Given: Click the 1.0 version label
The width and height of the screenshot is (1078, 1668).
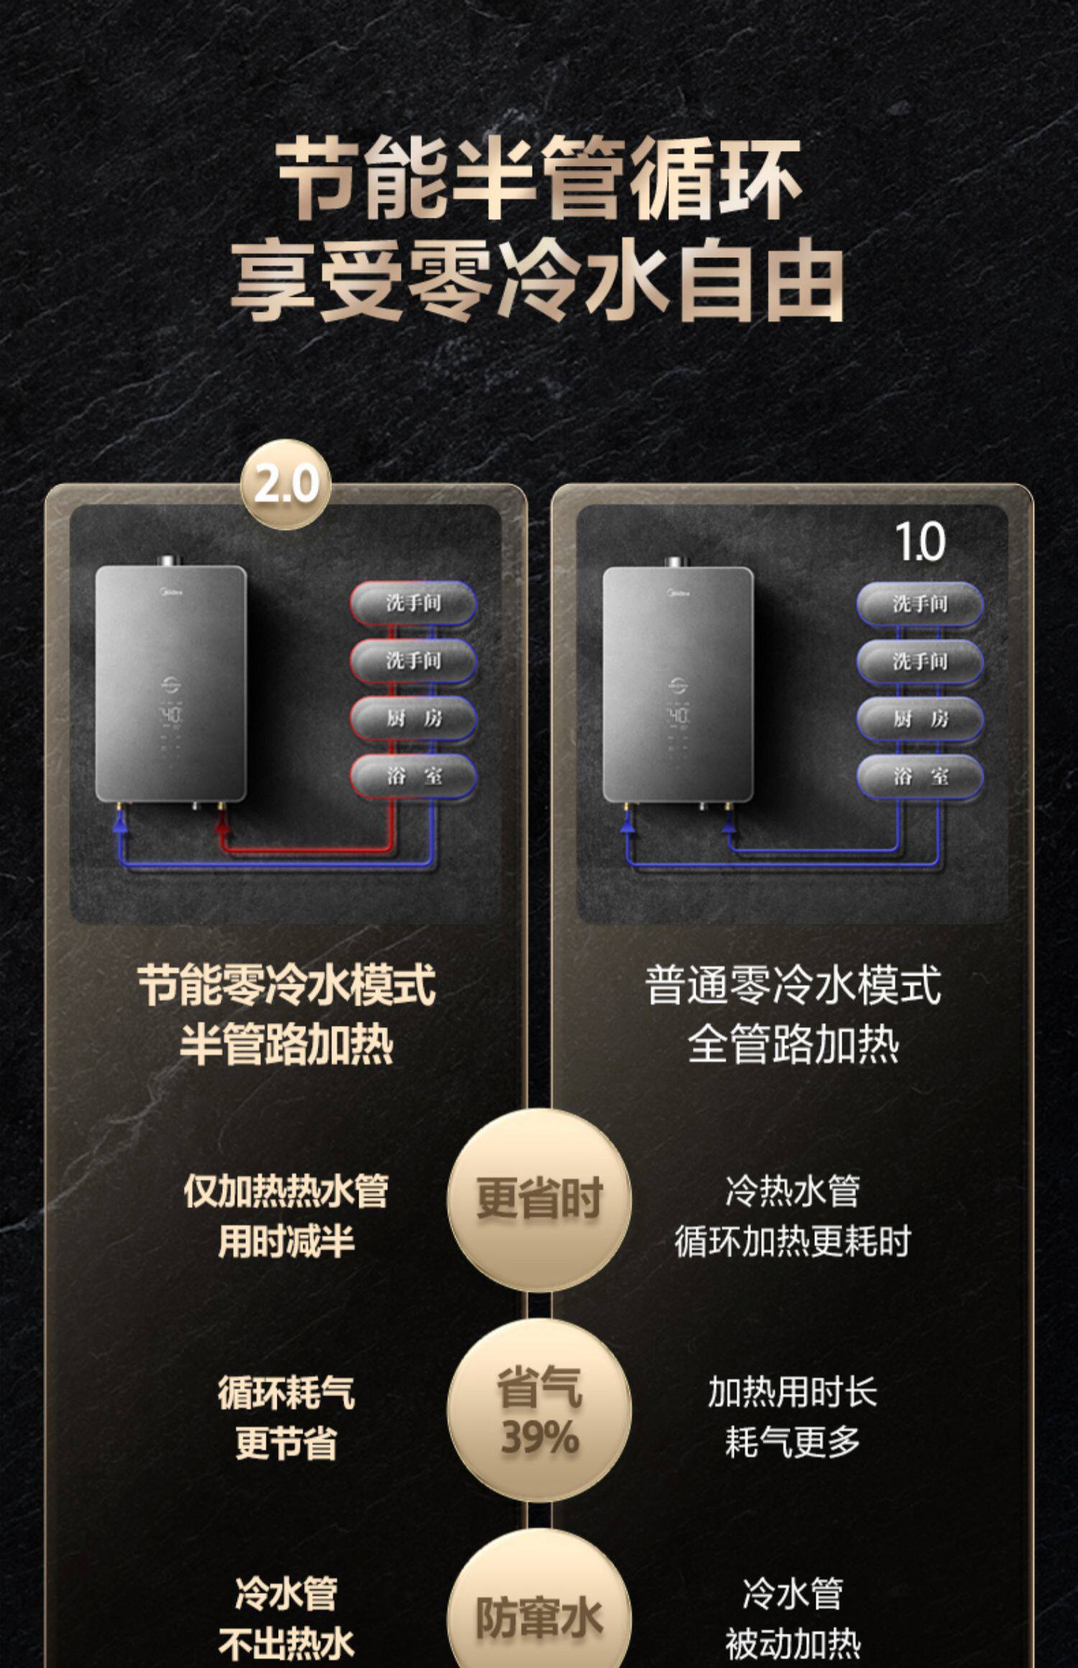Looking at the screenshot, I should pyautogui.click(x=920, y=542).
